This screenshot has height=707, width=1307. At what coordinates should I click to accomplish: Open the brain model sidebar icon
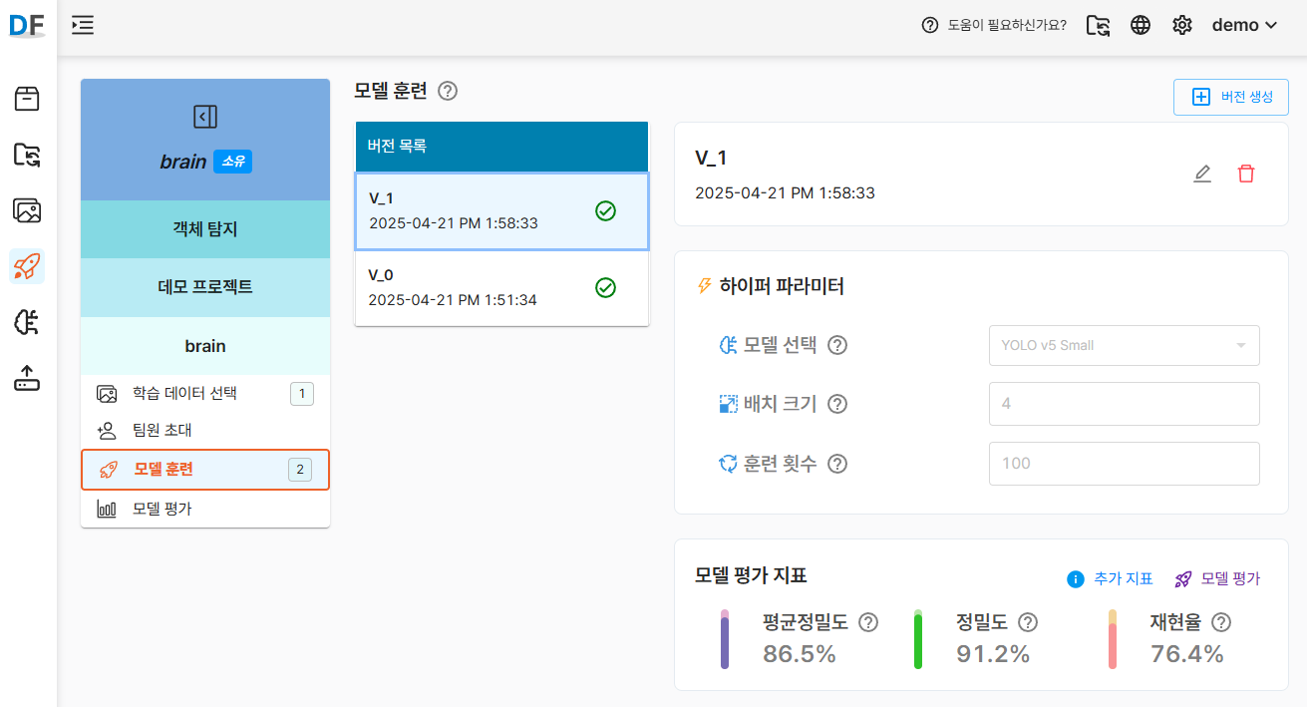point(27,322)
